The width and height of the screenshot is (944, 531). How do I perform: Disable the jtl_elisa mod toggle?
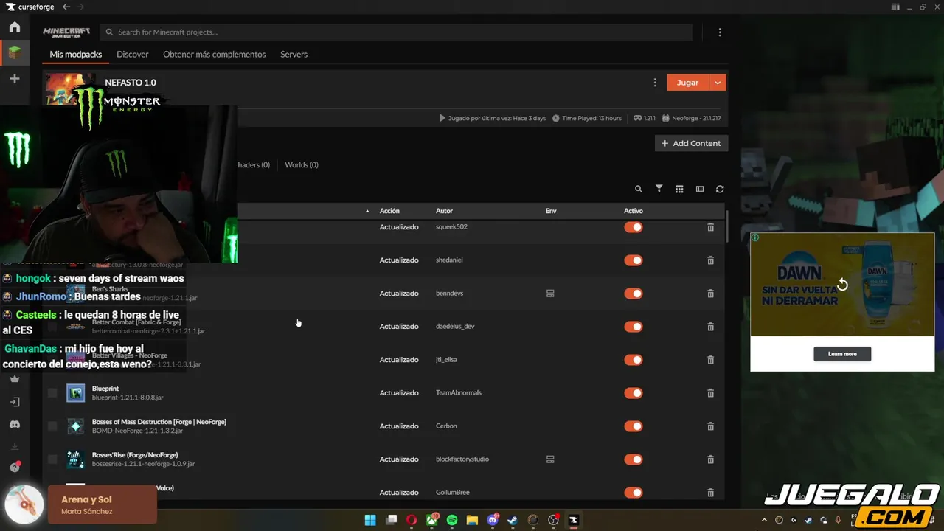tap(634, 360)
